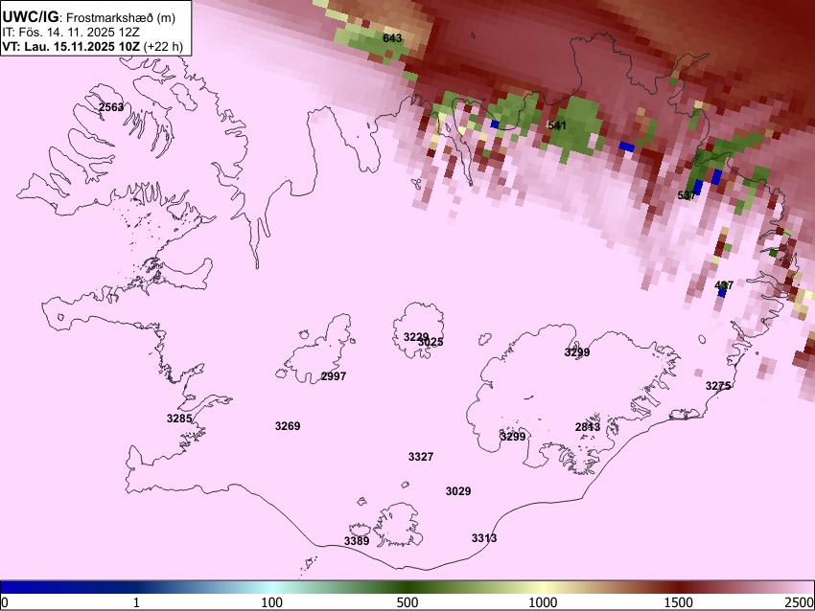Viewport: 815px width, 611px height.
Task: Click the title text 'UWC/IG: Frostmarkshæð (m)'
Action: [89, 17]
